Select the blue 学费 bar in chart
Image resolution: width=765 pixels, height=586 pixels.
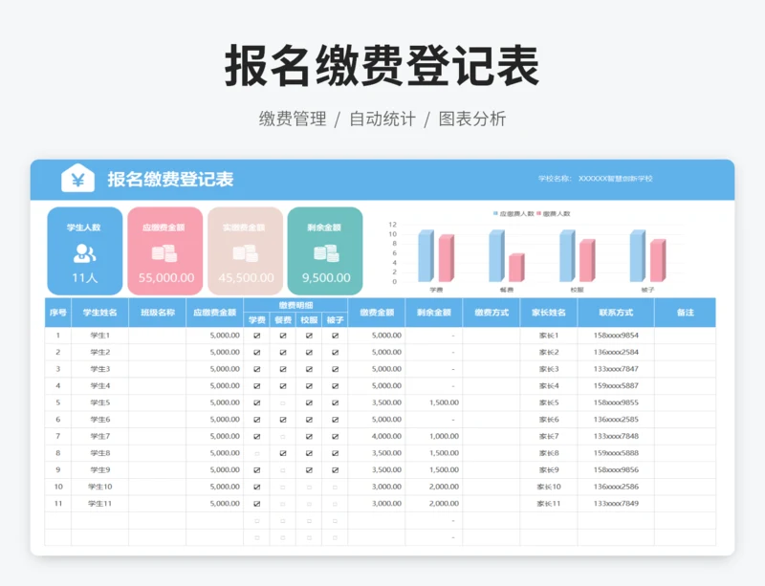coord(425,255)
